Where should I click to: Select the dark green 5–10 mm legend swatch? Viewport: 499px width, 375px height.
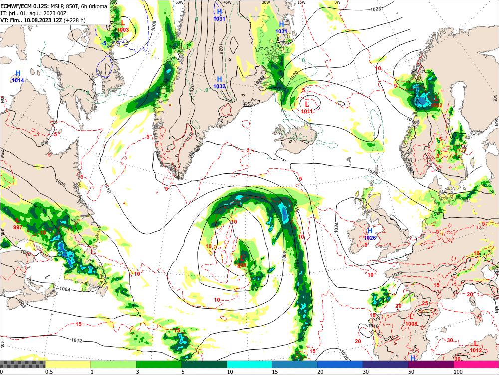pyautogui.click(x=204, y=364)
